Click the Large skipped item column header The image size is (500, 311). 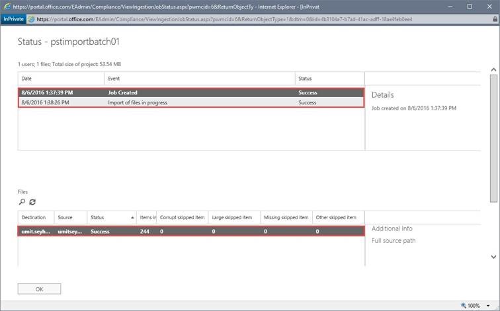[234, 217]
